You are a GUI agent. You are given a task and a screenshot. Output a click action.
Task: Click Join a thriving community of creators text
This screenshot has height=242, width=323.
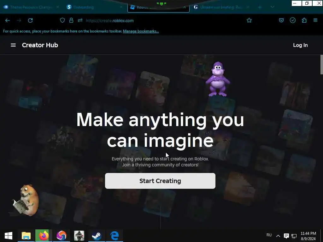tap(160, 165)
